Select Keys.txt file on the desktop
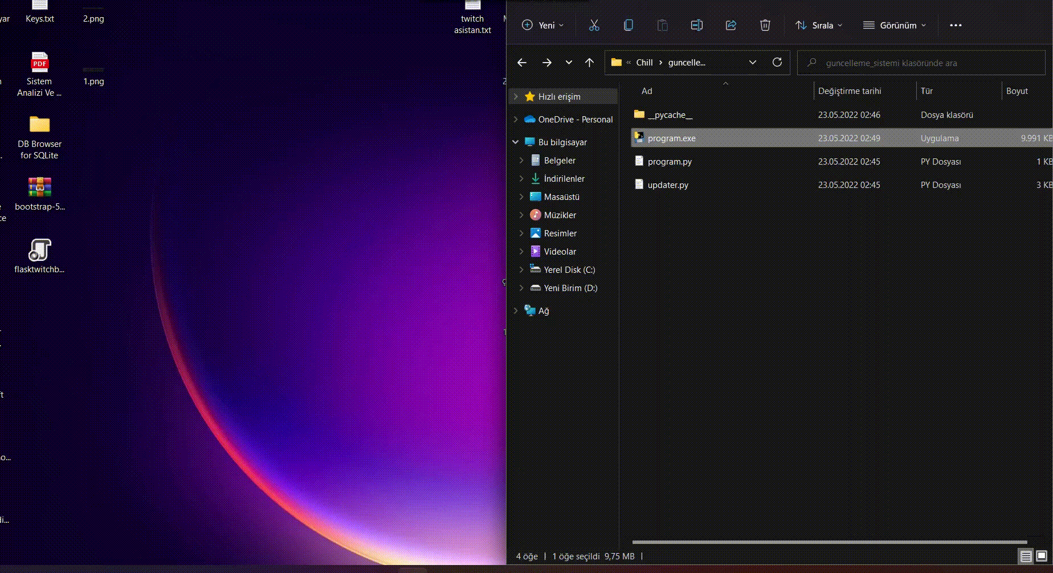This screenshot has height=573, width=1053. 40,13
